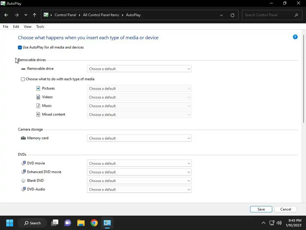Click the up one level arrow

[x=34, y=15]
